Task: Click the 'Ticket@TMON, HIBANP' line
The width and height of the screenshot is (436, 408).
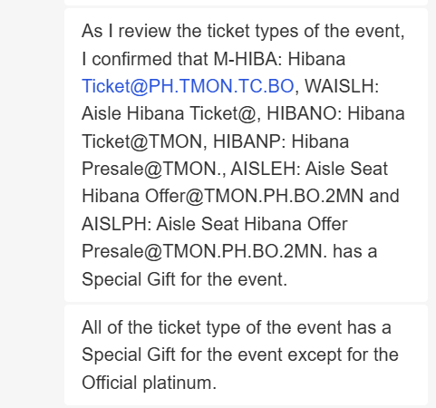Action: click(x=215, y=141)
